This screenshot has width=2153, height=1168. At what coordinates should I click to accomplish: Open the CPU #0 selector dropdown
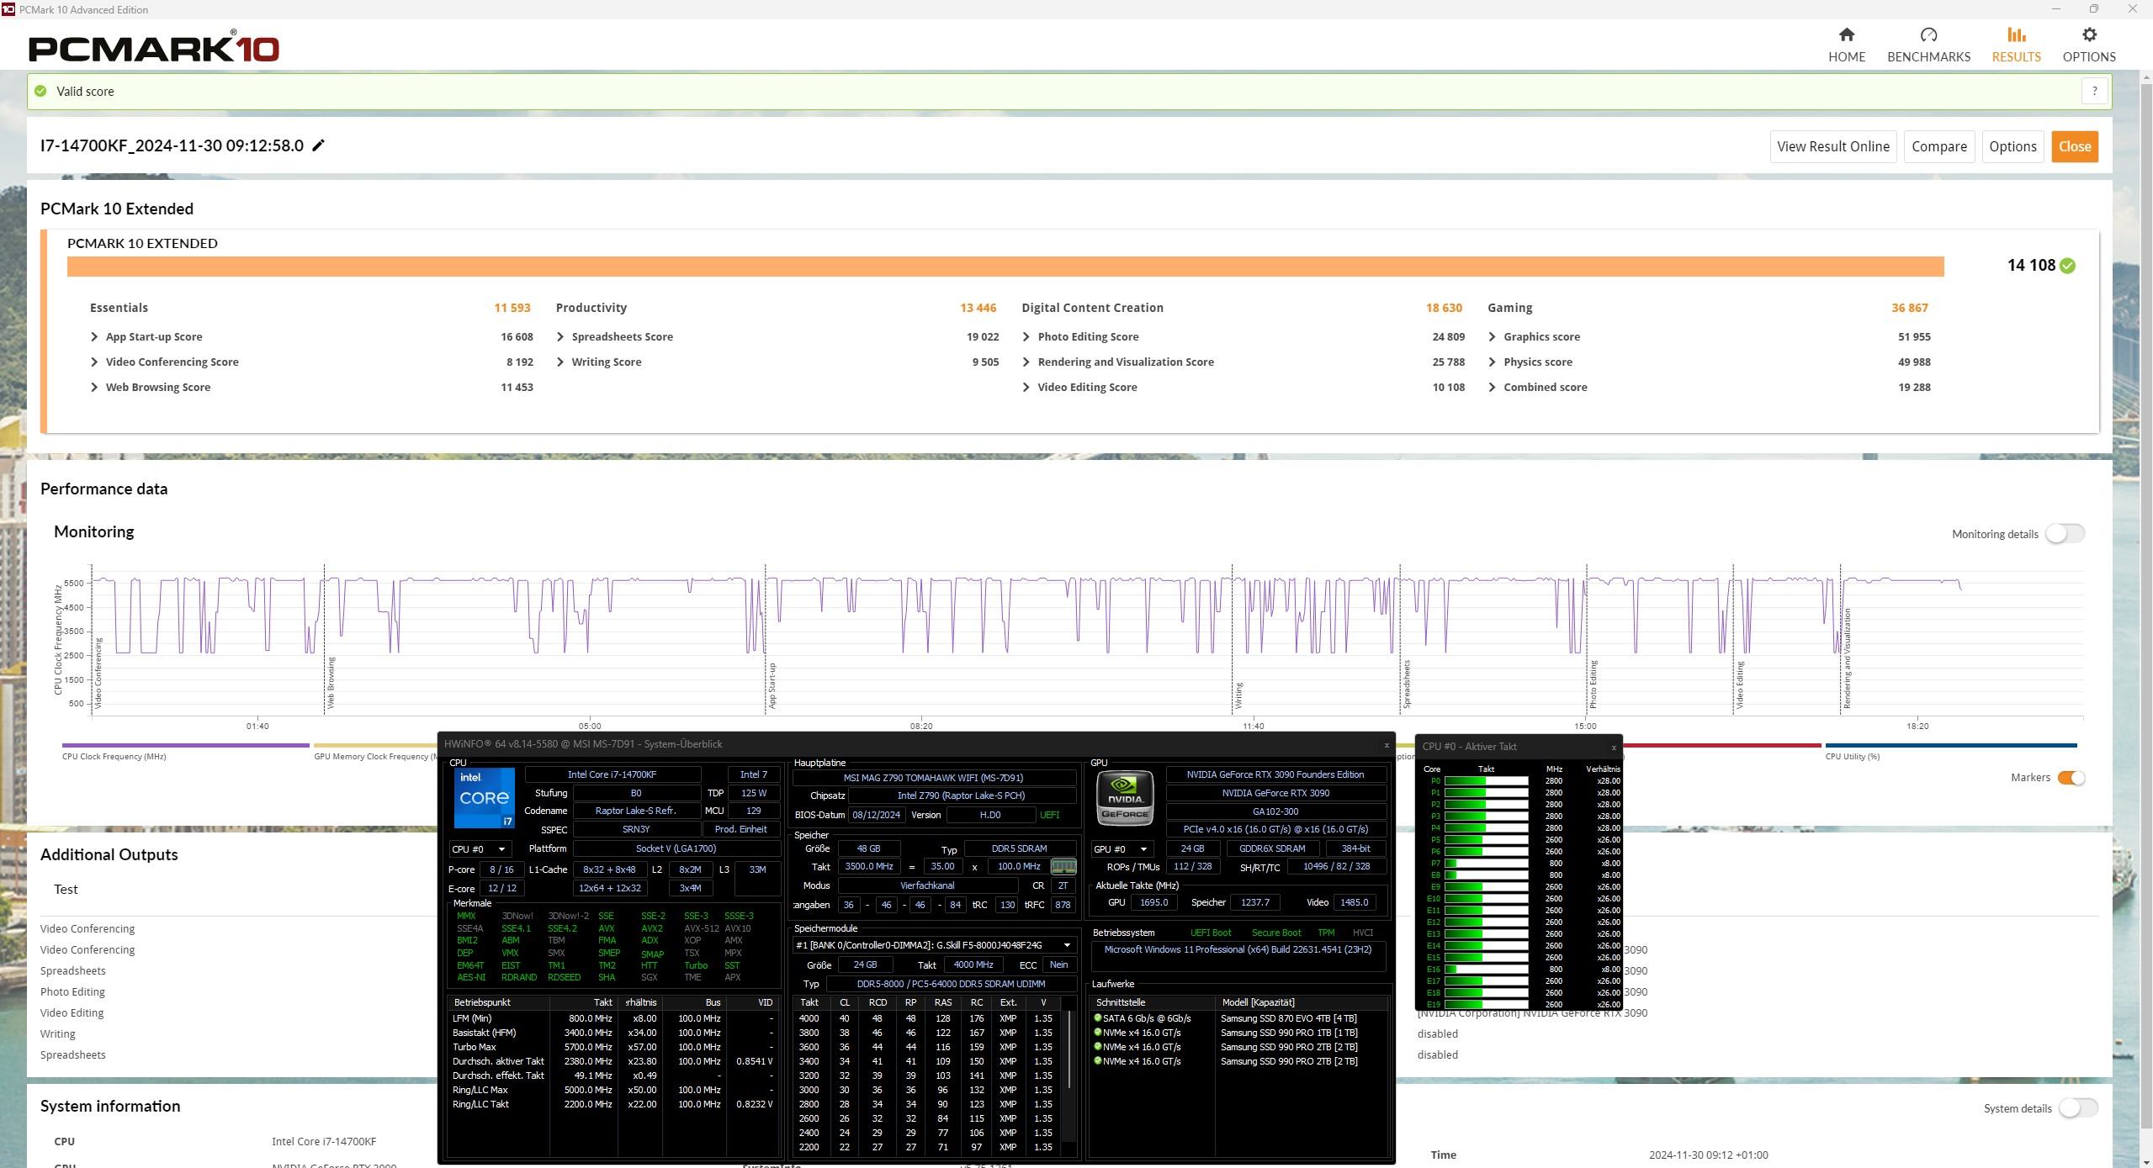click(x=478, y=849)
